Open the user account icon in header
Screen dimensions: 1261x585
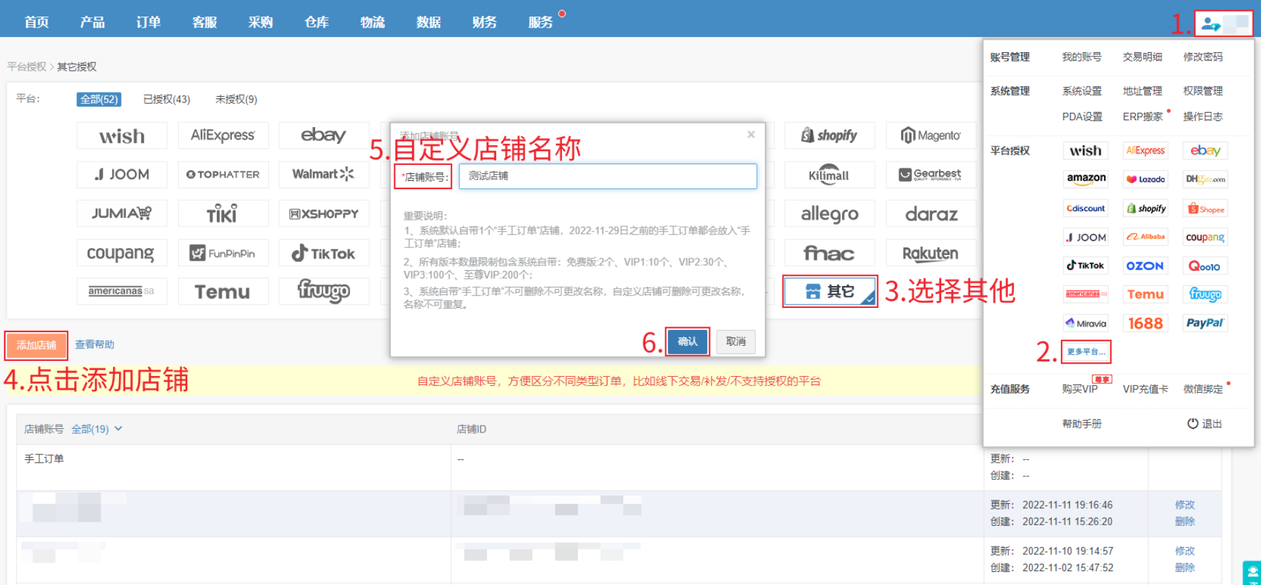[x=1211, y=24]
